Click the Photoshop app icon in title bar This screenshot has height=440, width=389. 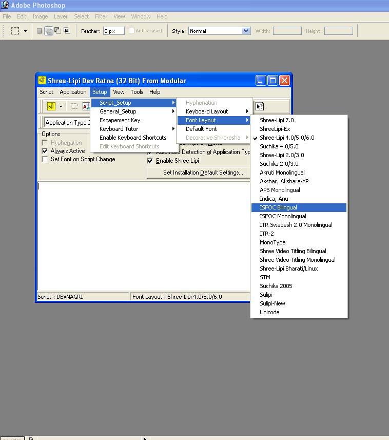coord(5,5)
